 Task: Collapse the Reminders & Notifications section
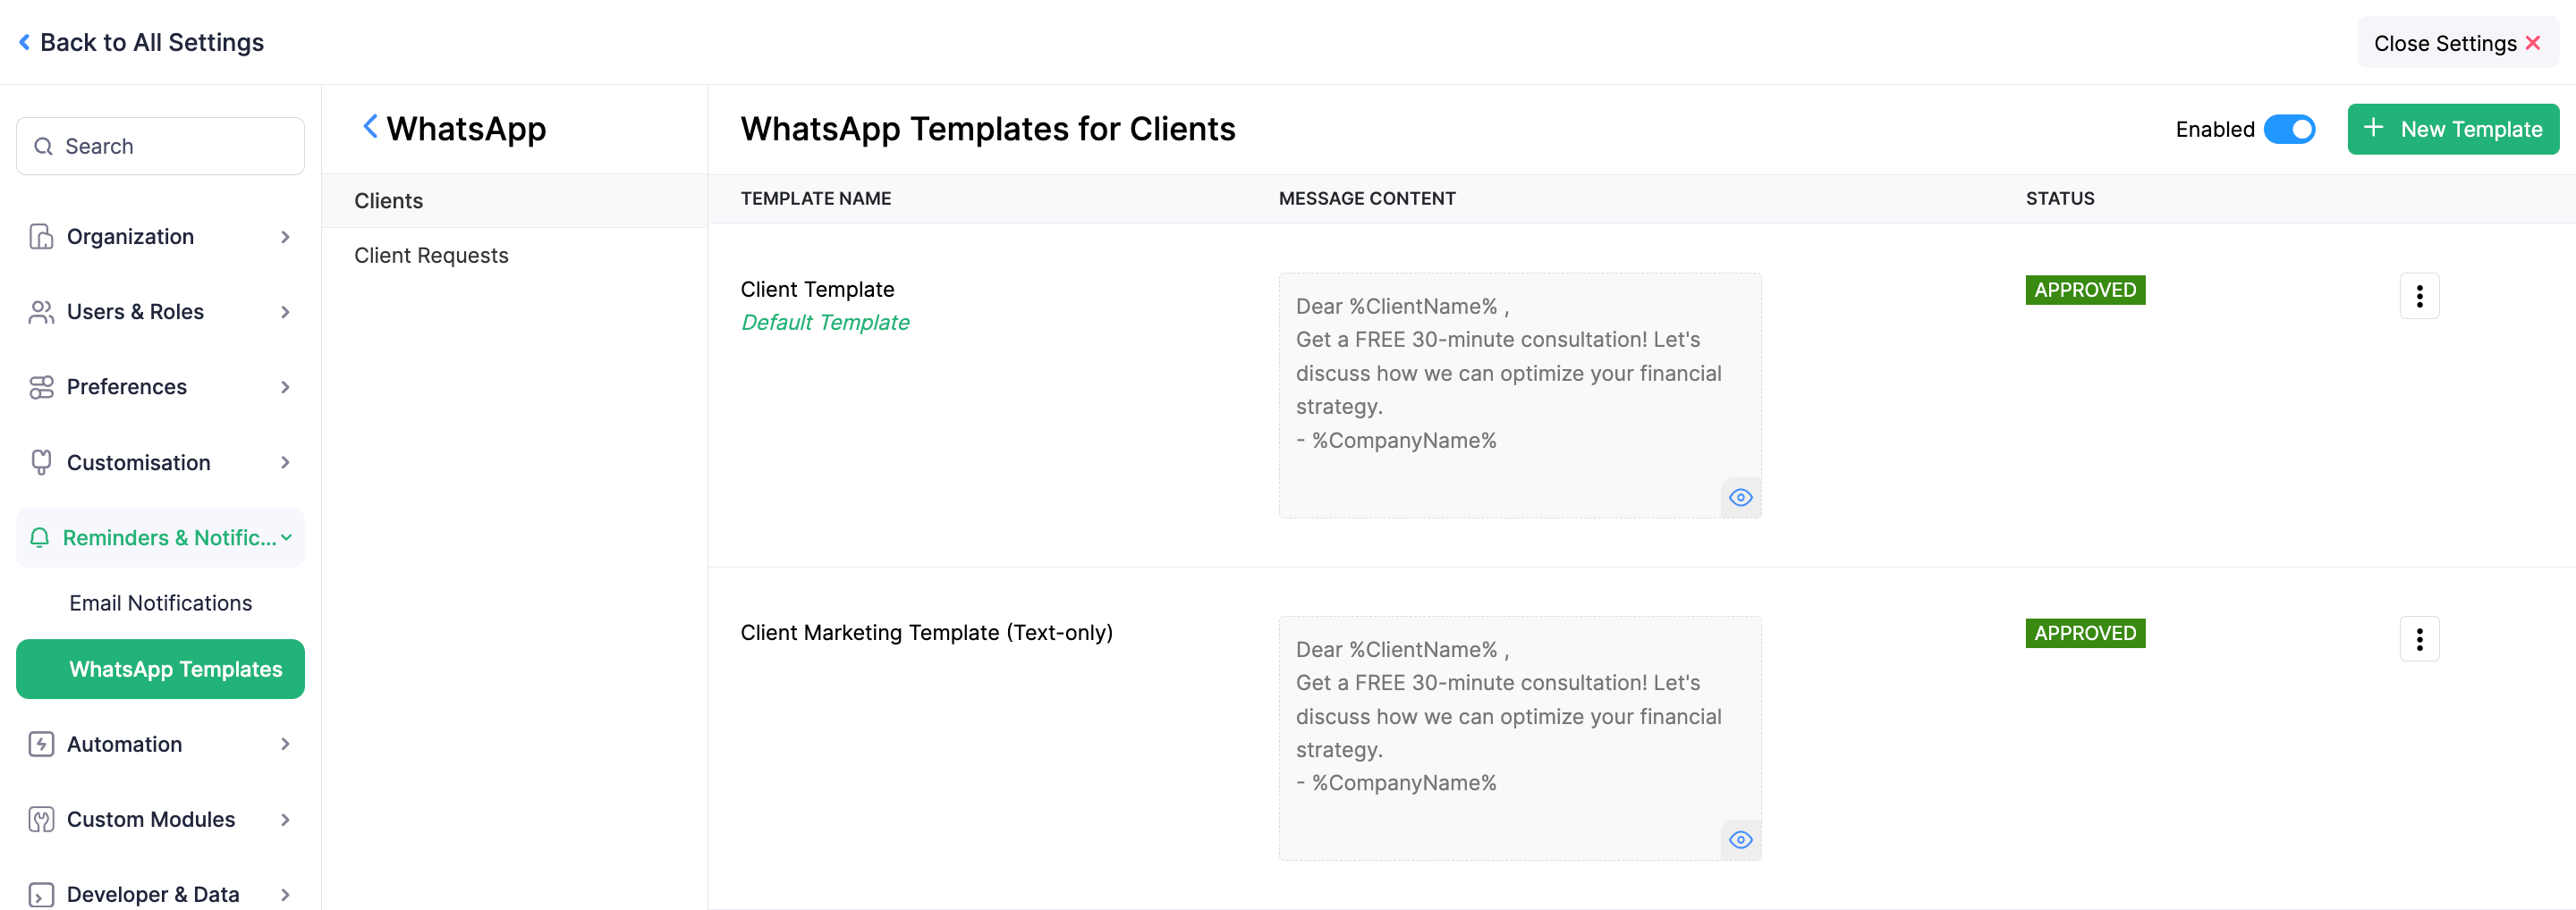[x=286, y=537]
